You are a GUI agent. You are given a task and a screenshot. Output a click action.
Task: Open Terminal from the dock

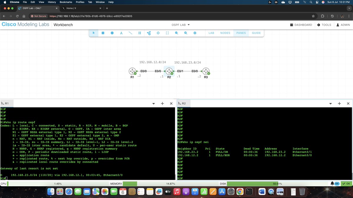tap(249, 192)
